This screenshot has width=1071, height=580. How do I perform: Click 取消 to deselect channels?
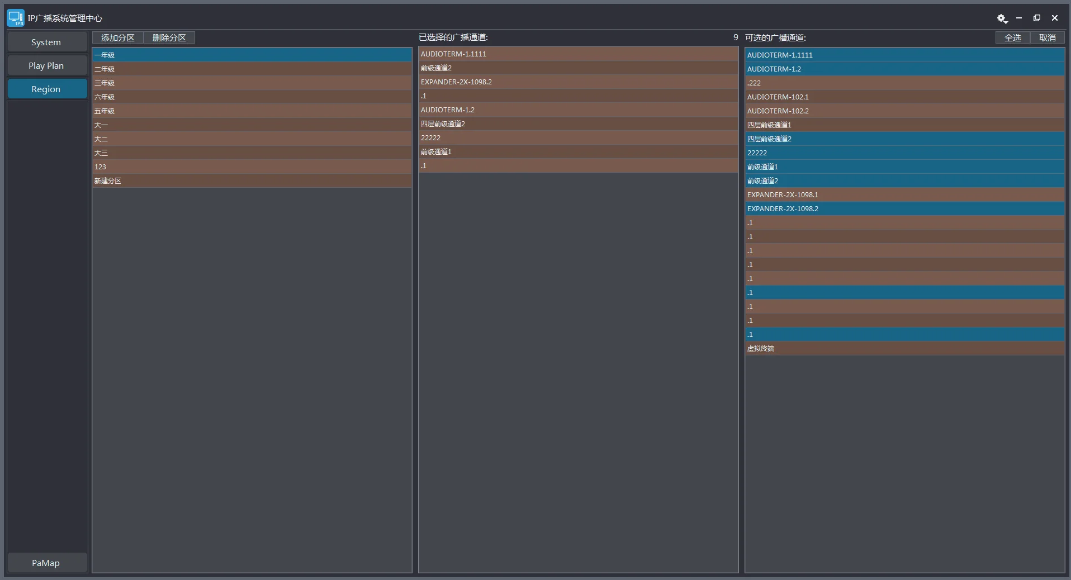tap(1047, 37)
